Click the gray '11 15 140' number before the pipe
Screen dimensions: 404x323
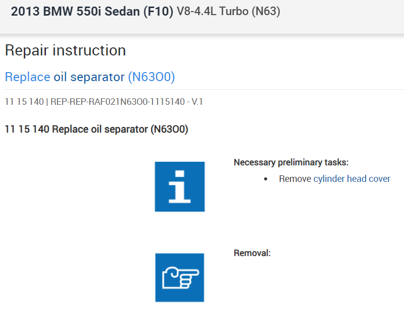coord(24,102)
